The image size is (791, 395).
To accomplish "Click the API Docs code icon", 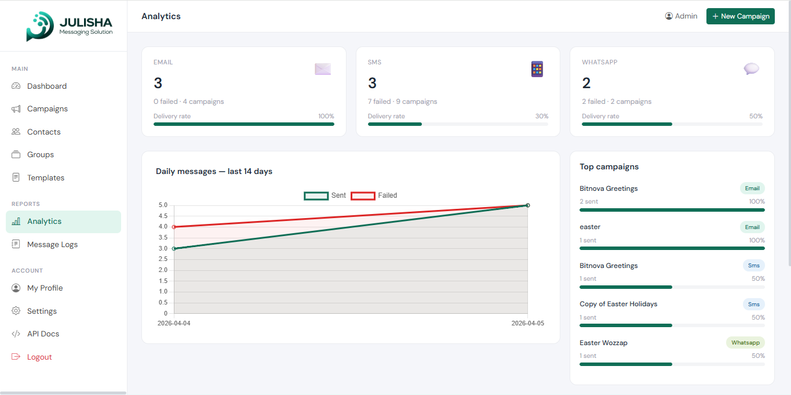I will (x=16, y=334).
